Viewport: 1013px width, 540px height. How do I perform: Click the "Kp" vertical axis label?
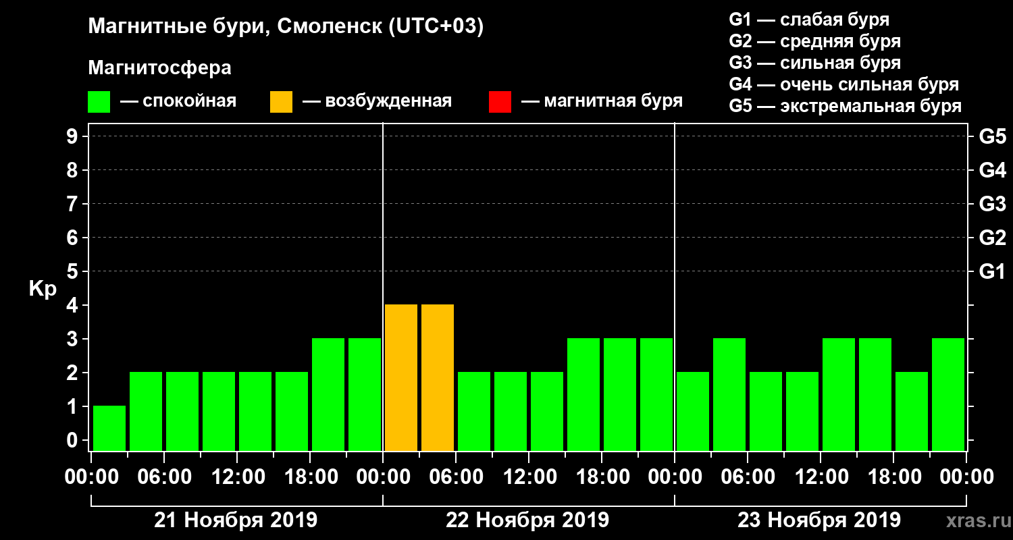pyautogui.click(x=43, y=289)
